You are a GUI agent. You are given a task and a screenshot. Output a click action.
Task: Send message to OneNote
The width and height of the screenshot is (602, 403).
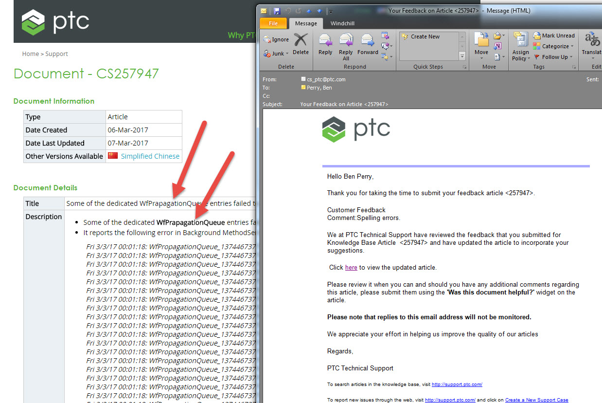point(497,46)
